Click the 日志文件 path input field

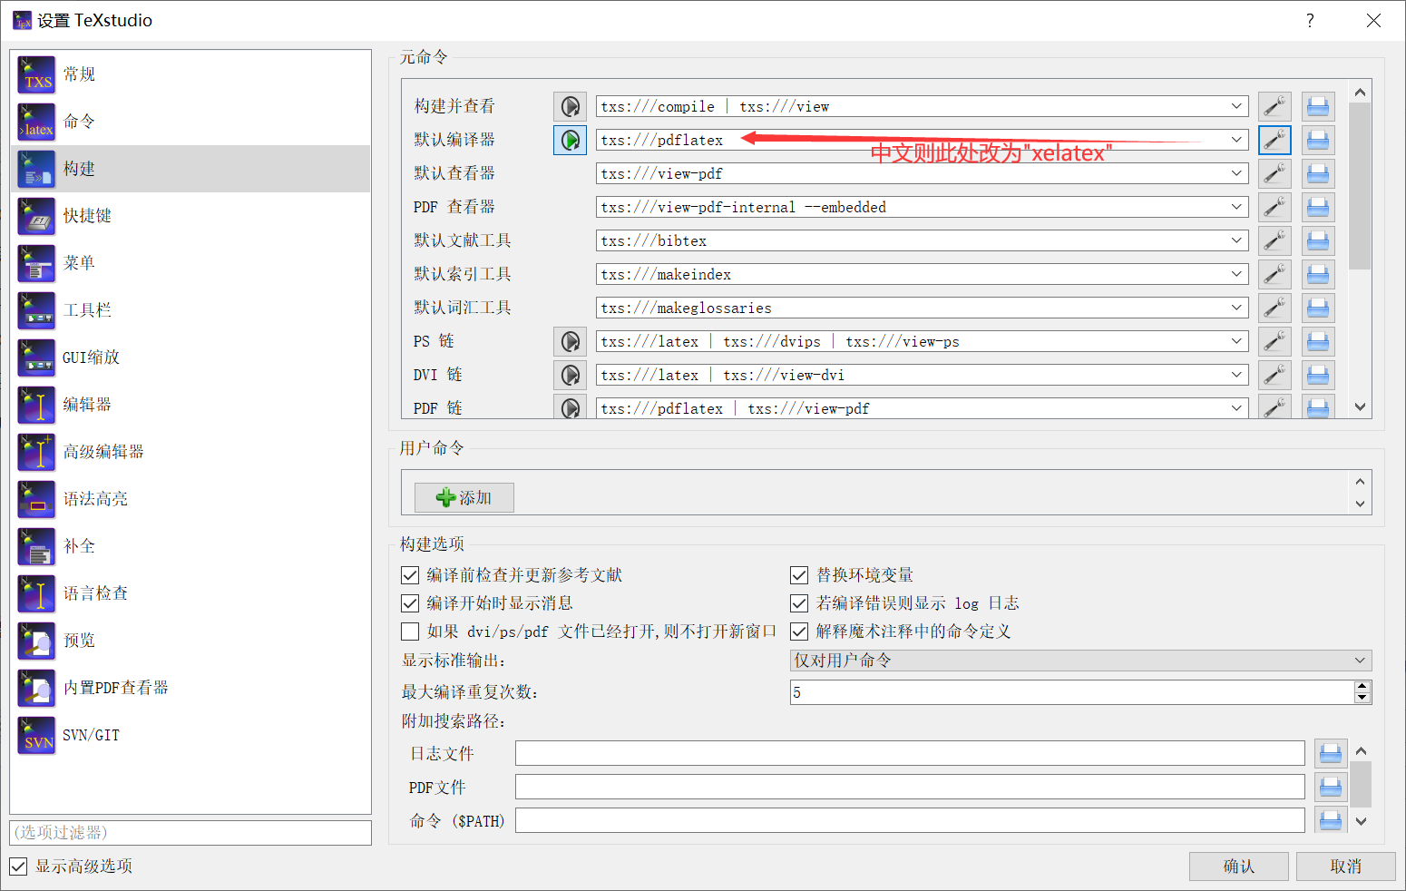[x=910, y=753]
